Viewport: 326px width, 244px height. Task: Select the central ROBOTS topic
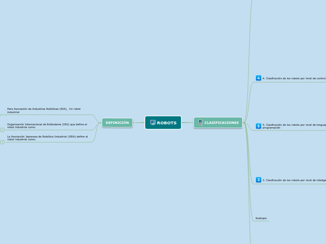point(163,122)
